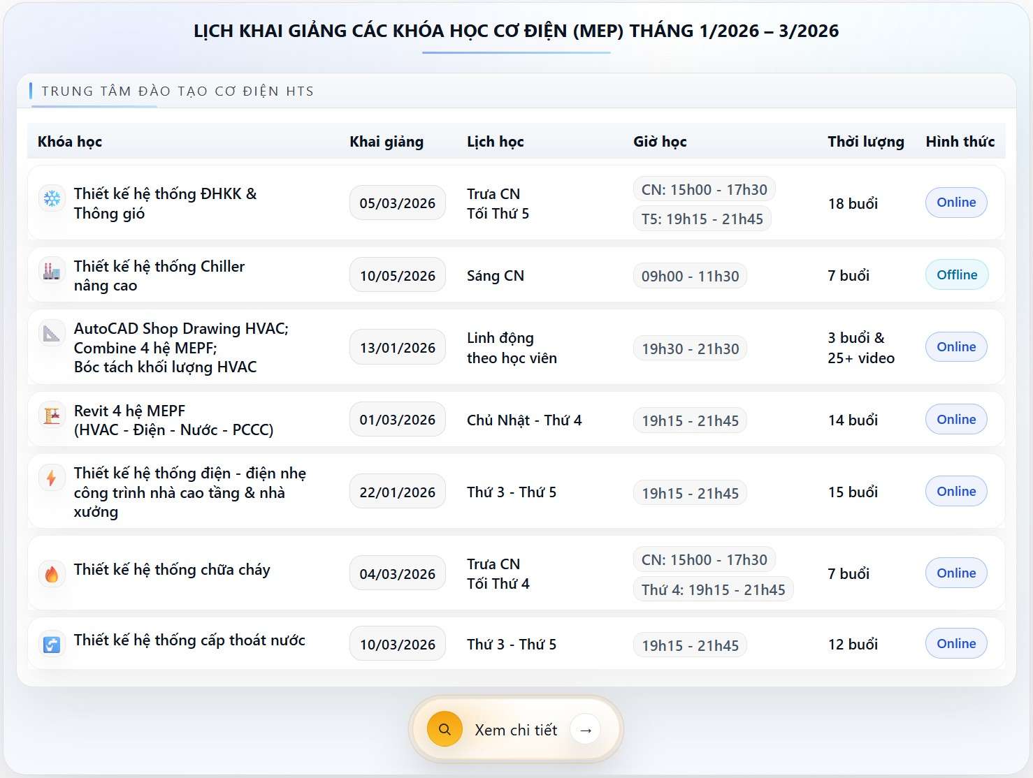Select the Khóa học column header

point(69,141)
